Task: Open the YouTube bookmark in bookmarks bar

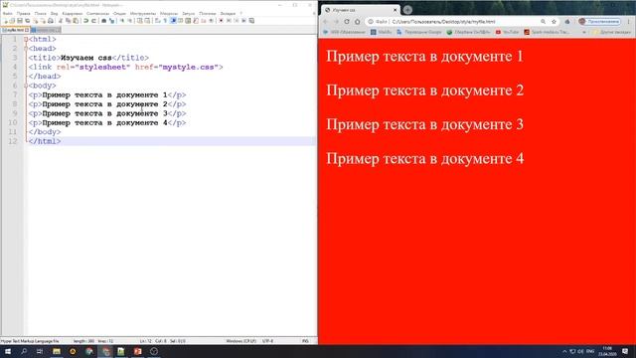Action: pyautogui.click(x=507, y=32)
